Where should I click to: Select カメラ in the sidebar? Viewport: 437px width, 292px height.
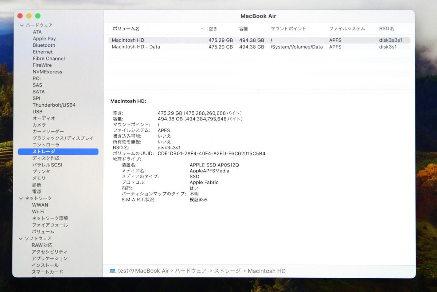pyautogui.click(x=39, y=125)
